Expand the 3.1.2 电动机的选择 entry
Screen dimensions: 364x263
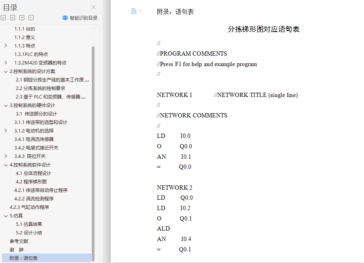[x=6, y=131]
